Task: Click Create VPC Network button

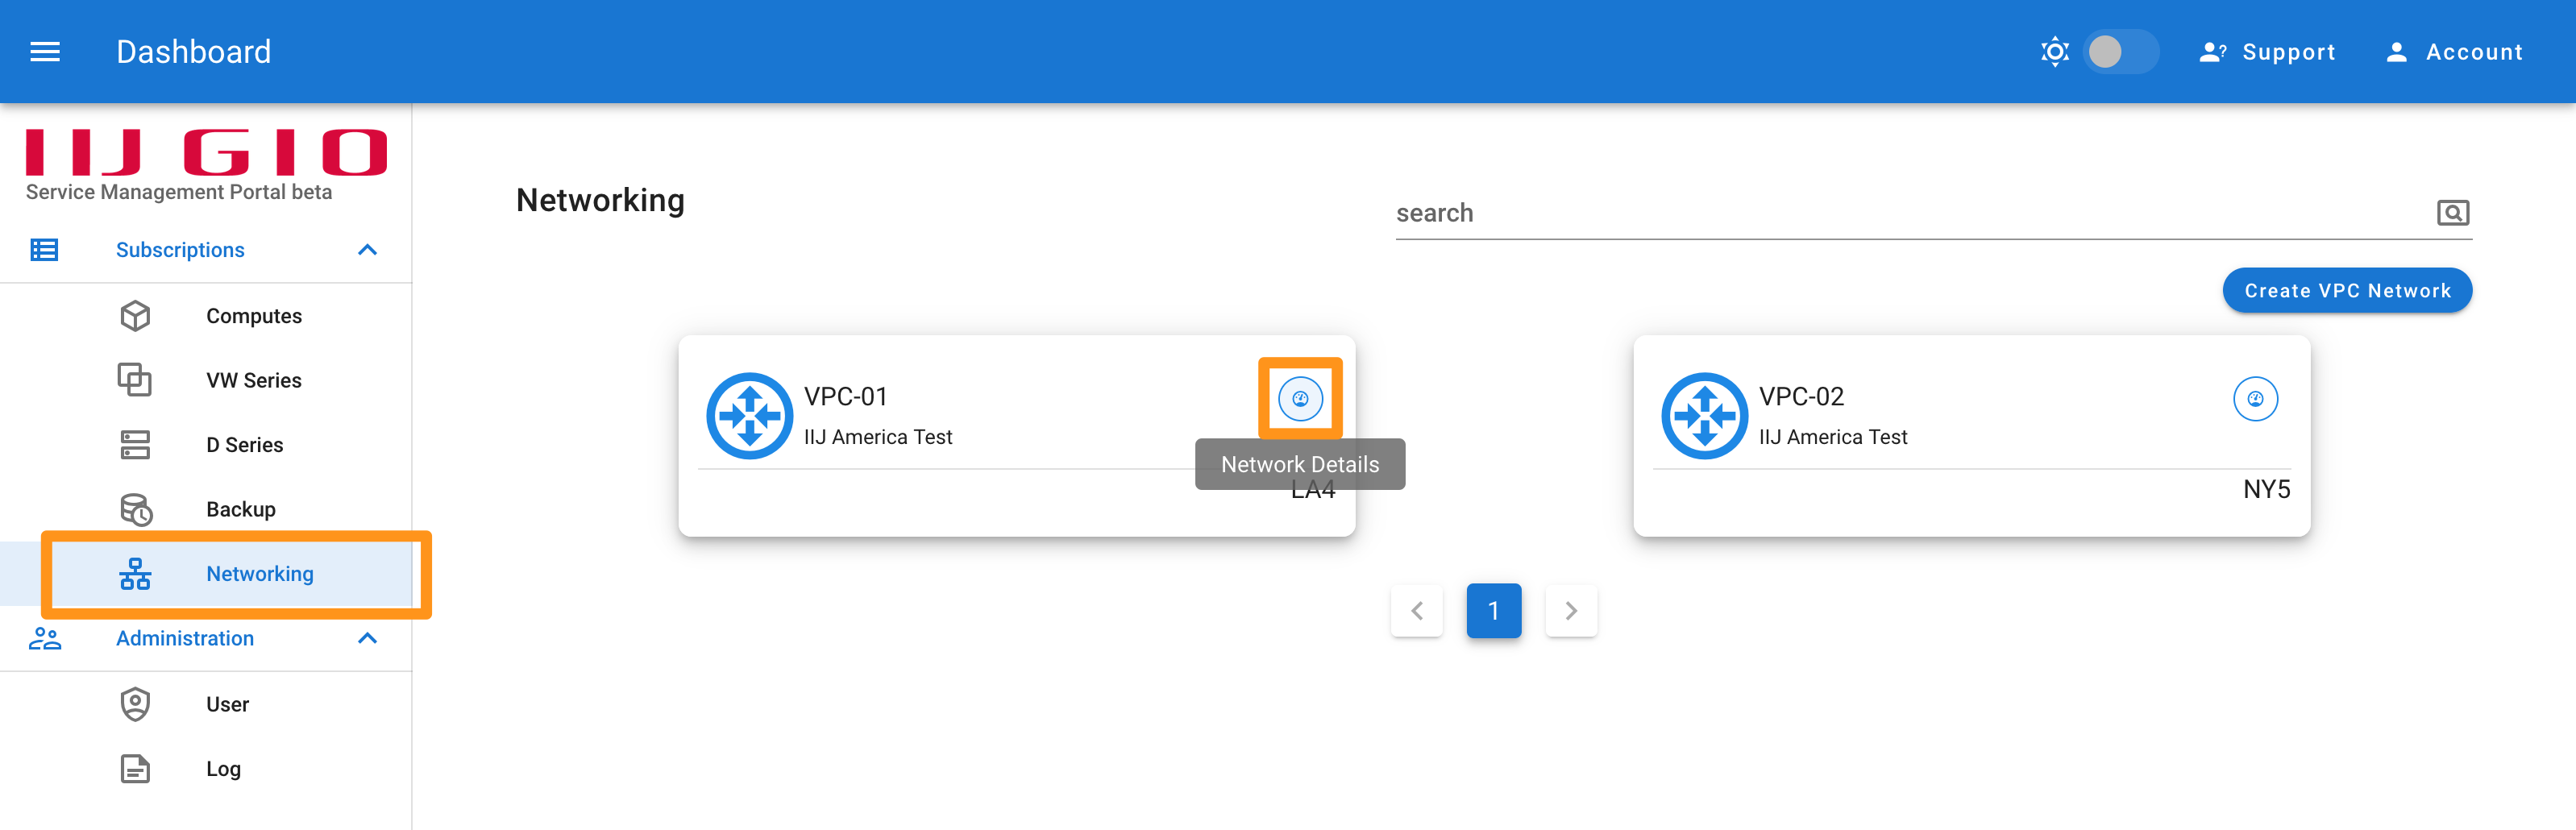Action: pyautogui.click(x=2347, y=291)
